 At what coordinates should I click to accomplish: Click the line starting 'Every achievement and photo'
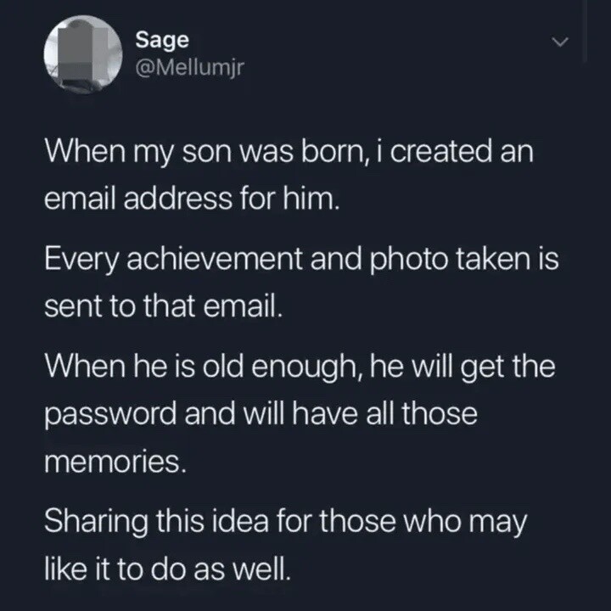(x=301, y=260)
